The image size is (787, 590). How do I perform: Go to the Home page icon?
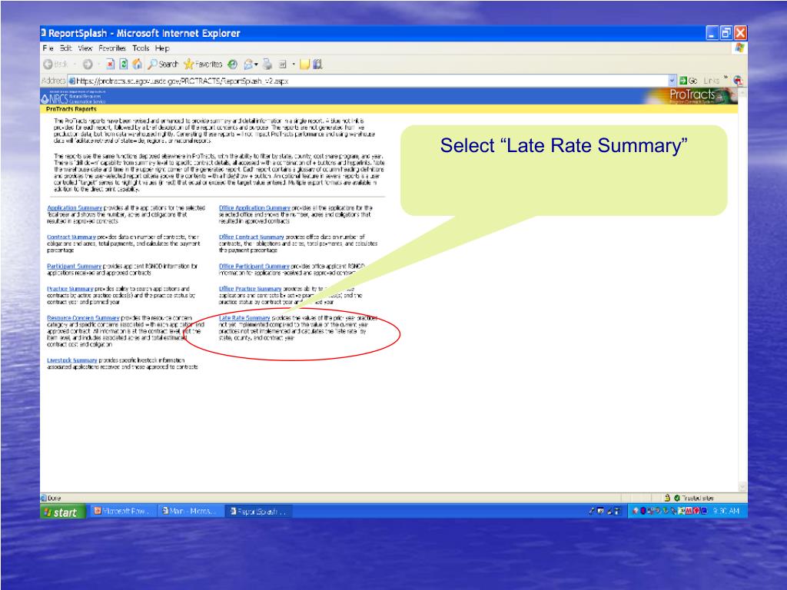click(137, 65)
